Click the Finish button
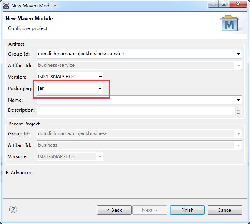Screen dimensions: 250x224 point(187,210)
